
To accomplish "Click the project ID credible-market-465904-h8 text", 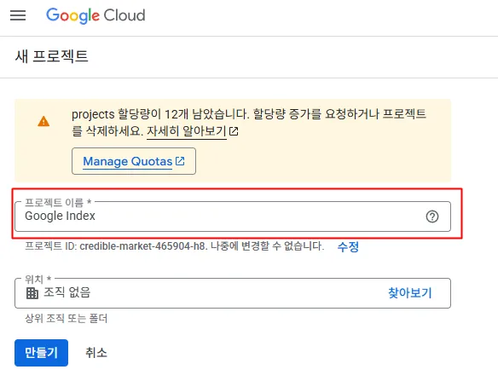I will click(x=142, y=246).
